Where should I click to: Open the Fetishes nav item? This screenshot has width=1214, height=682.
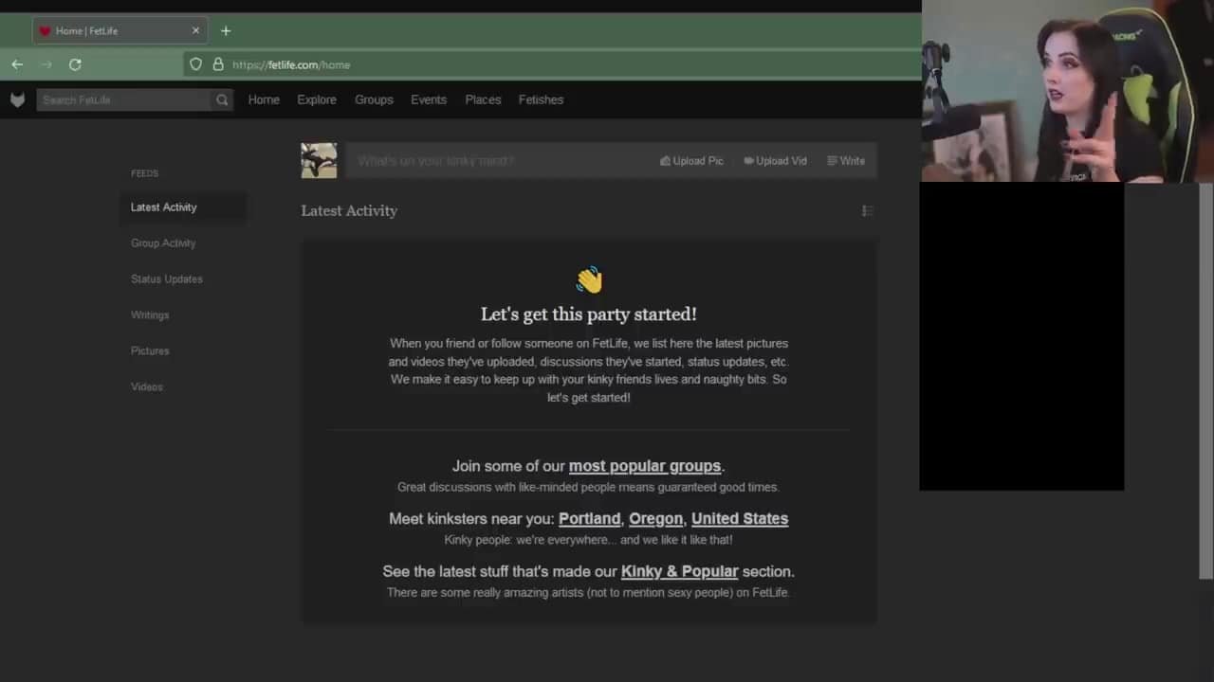click(x=541, y=99)
